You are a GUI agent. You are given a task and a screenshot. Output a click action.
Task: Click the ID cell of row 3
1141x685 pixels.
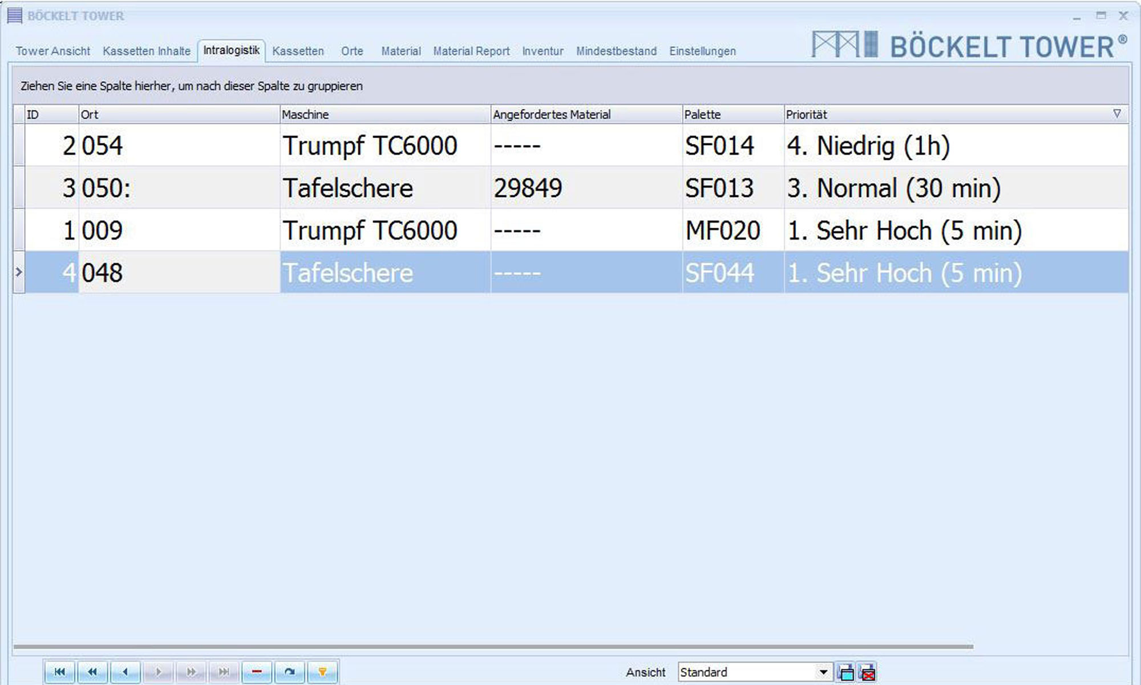tap(51, 187)
